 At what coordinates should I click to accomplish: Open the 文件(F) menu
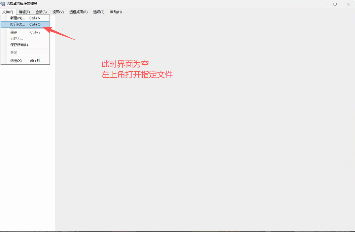pos(8,12)
